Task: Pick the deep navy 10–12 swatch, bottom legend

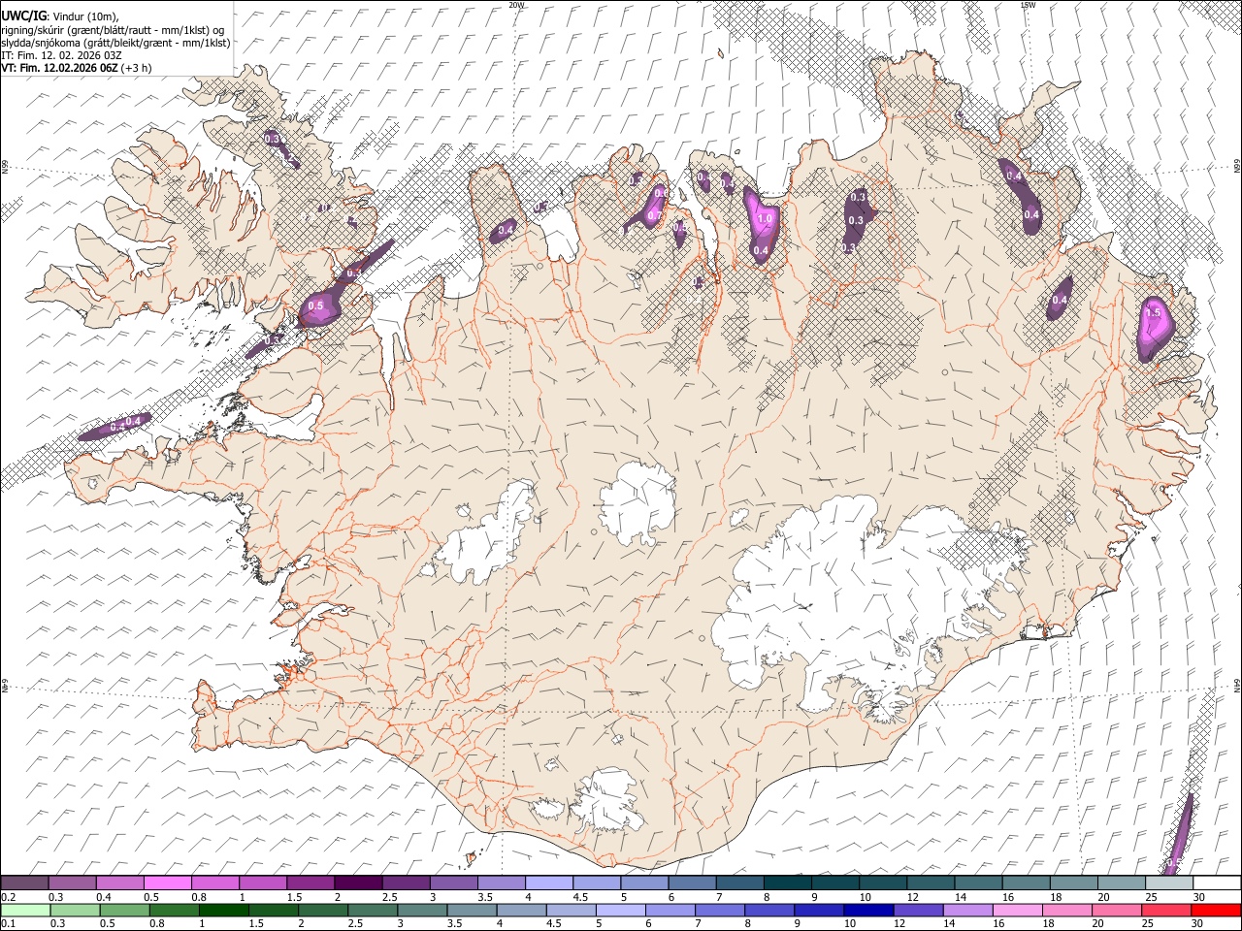Action: click(x=870, y=911)
